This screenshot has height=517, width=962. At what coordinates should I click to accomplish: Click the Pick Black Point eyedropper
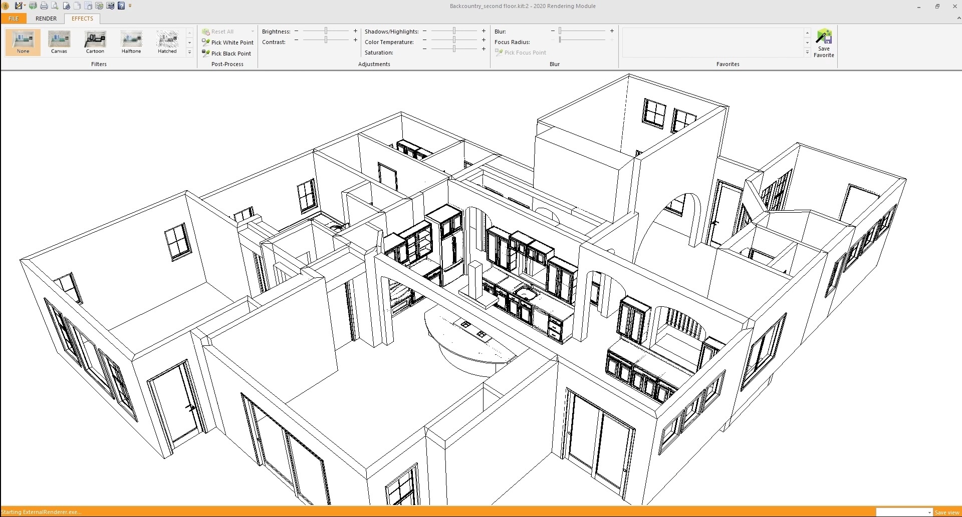pos(226,54)
